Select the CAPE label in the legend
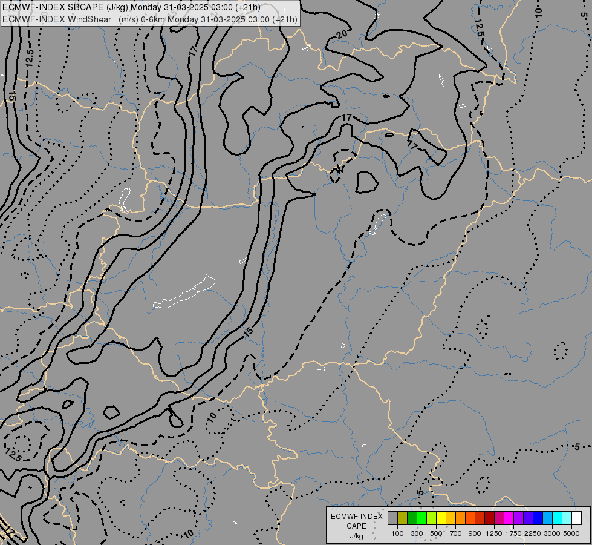Viewport: 592px width, 545px height. point(356,526)
